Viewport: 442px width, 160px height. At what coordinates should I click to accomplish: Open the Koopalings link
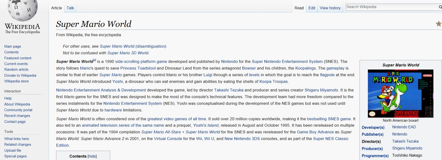coord(306,68)
